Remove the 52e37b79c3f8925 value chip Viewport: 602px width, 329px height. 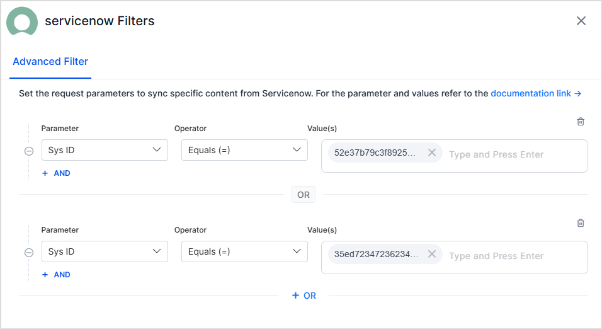(432, 153)
